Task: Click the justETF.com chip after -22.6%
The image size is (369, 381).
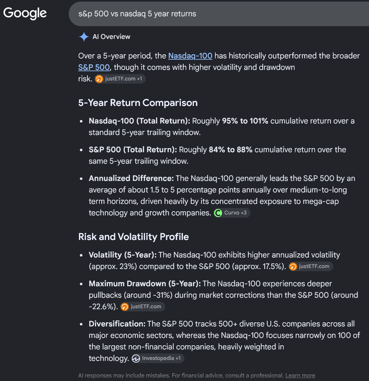Action: click(142, 307)
